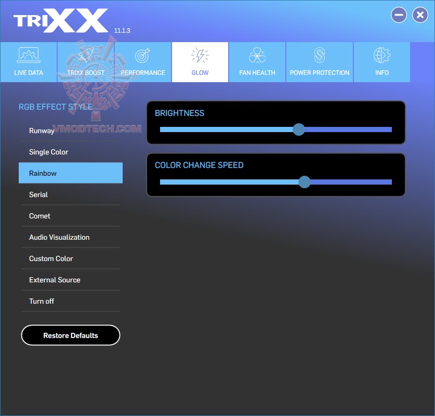Open the Live Data laptop icon

click(29, 55)
